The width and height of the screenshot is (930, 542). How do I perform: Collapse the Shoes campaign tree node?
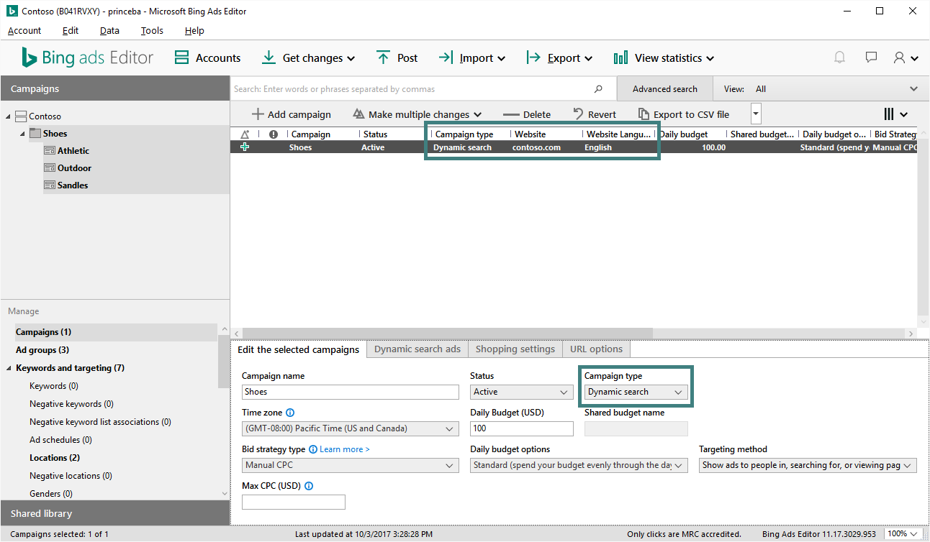tap(22, 134)
